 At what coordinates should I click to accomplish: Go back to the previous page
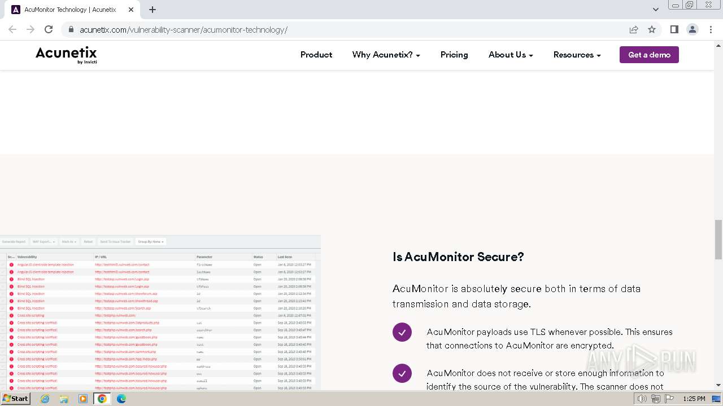coord(12,29)
